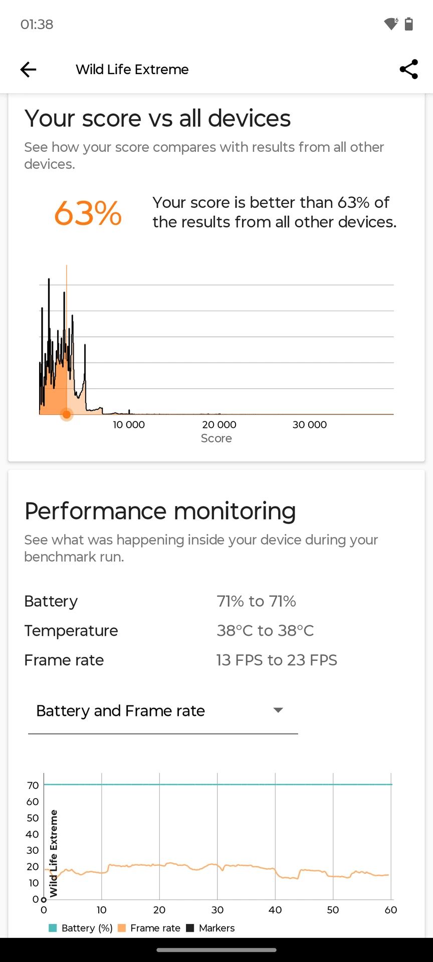Select the Temperature 38°C to 38°C row
Image resolution: width=433 pixels, height=962 pixels.
click(216, 631)
